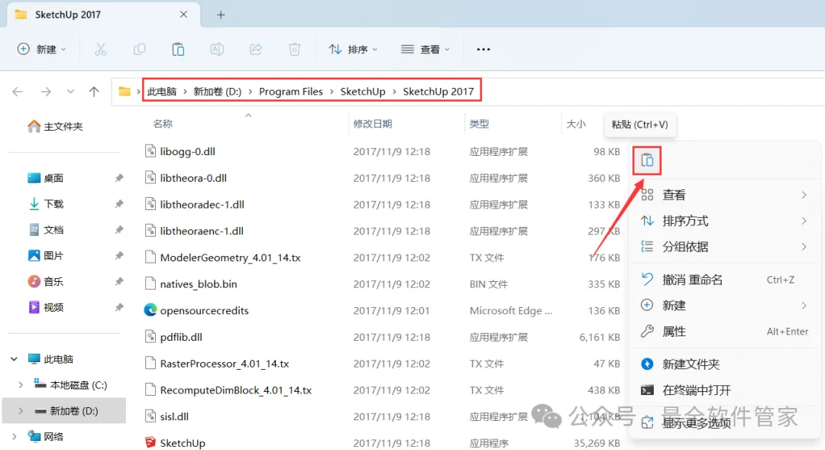
Task: Click 此电脑 breadcrumb in address bar
Action: (161, 92)
